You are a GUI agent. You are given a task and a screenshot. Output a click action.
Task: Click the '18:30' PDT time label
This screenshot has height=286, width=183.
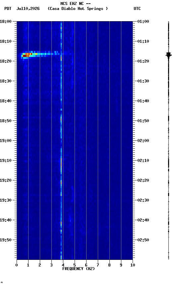point(6,81)
